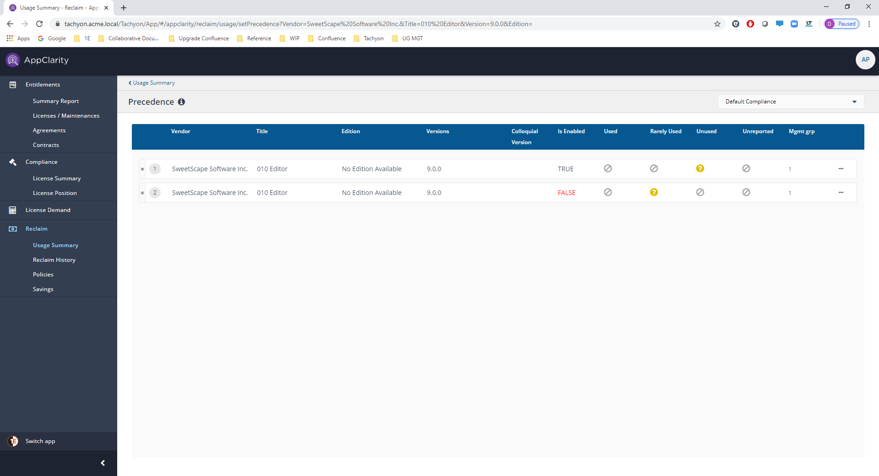Open the Policies page
This screenshot has width=879, height=476.
coord(43,275)
